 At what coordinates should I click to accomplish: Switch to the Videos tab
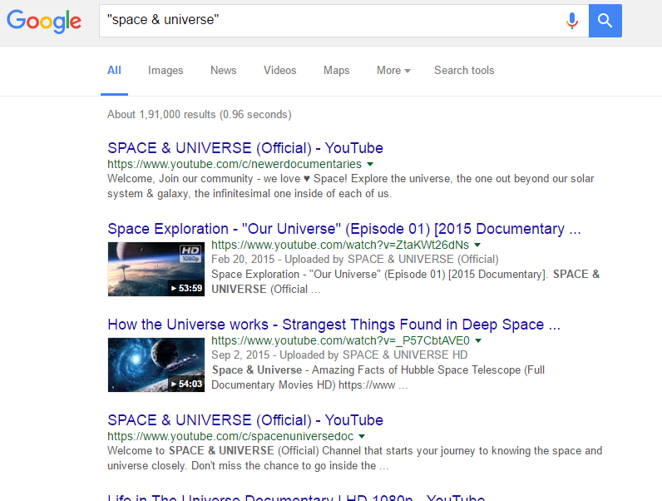coord(280,70)
